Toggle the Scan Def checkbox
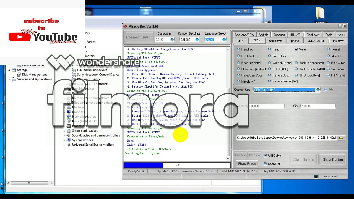The height and width of the screenshot is (199, 354). click(x=265, y=164)
